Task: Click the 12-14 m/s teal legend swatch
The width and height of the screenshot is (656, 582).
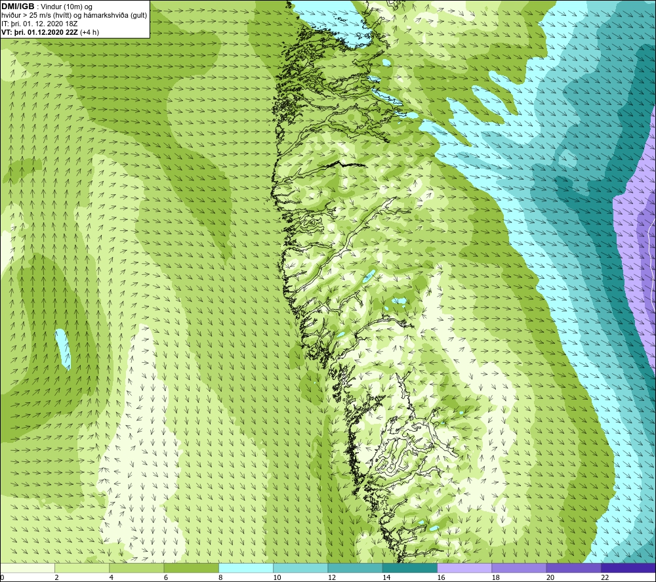Action: (355, 568)
